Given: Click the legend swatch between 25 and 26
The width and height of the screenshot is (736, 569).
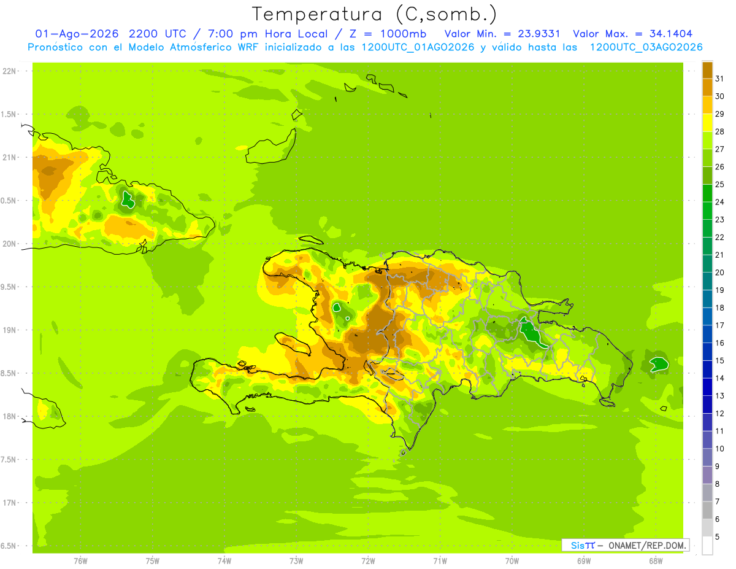Looking at the screenshot, I should 707,176.
